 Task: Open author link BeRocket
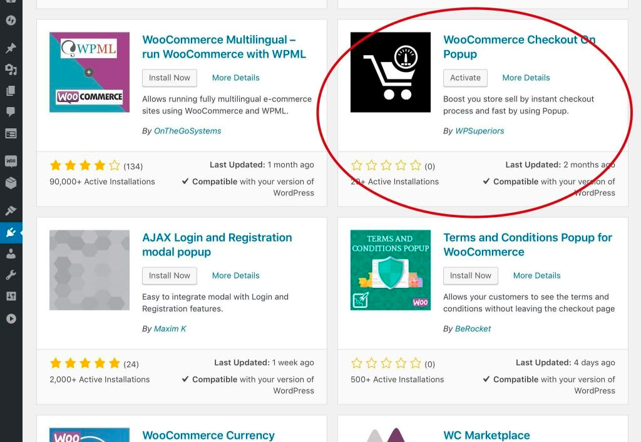(x=473, y=329)
